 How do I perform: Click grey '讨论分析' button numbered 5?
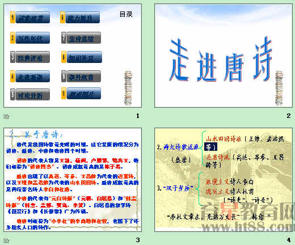click(x=30, y=95)
